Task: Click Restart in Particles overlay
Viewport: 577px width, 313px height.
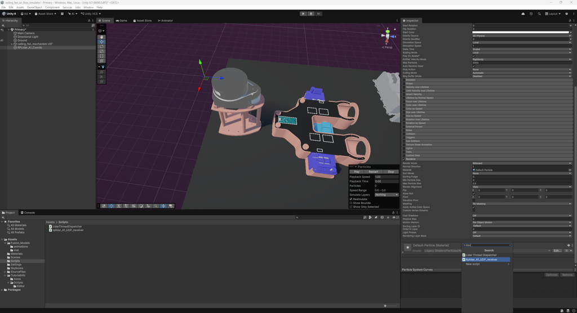Action: (x=373, y=172)
